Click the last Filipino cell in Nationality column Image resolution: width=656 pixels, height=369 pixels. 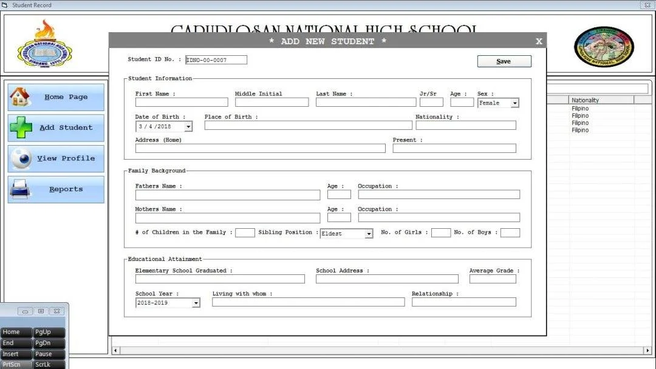[x=580, y=130]
